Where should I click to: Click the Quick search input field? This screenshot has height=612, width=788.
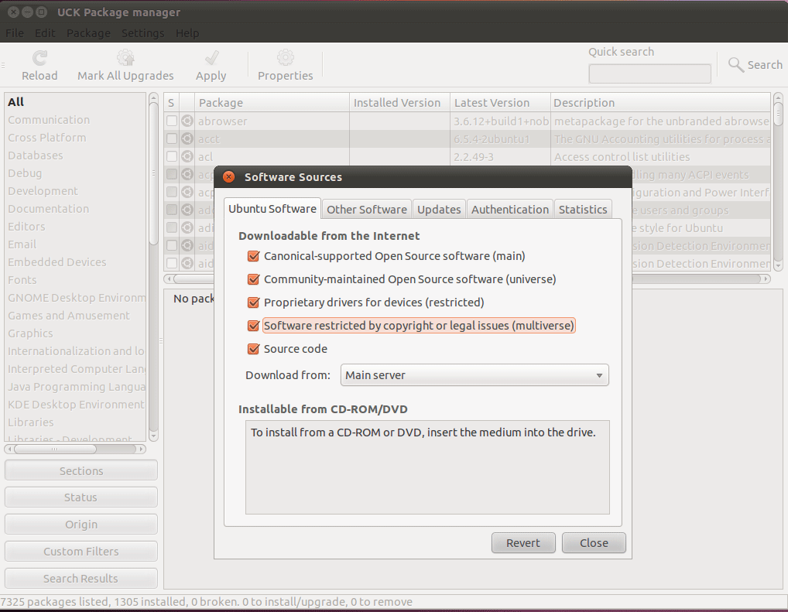(x=649, y=74)
